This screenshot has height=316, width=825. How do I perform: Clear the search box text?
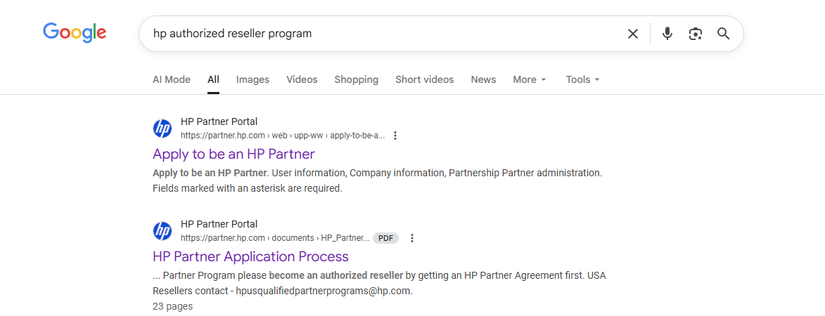(633, 34)
